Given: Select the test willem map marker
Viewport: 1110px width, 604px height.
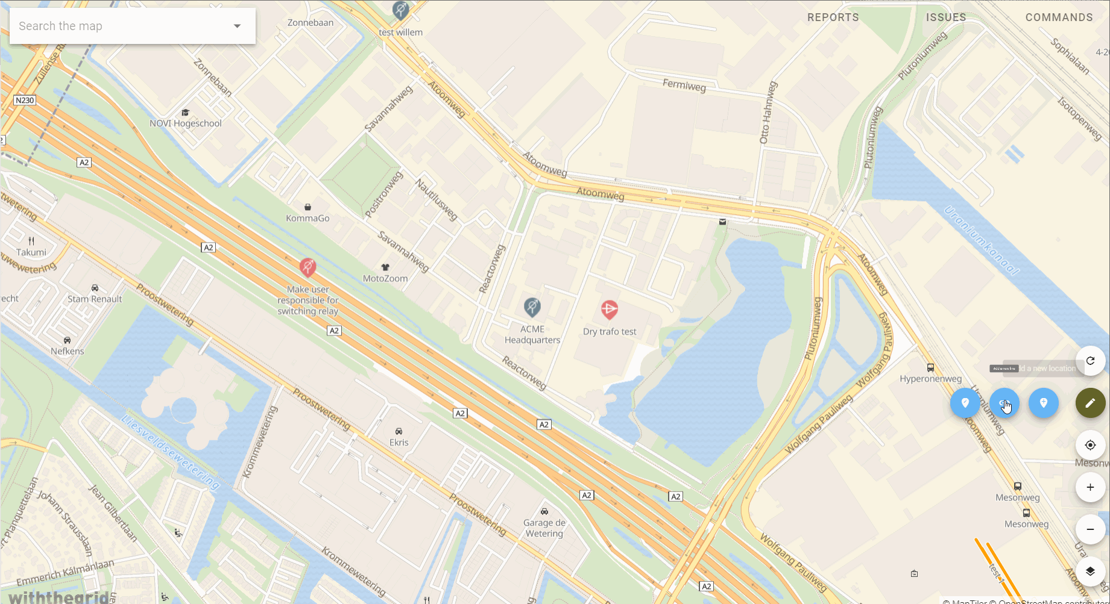Looking at the screenshot, I should click(400, 10).
